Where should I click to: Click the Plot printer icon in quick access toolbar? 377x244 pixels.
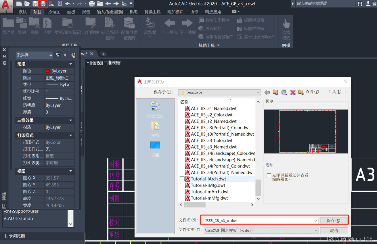[x=92, y=4]
